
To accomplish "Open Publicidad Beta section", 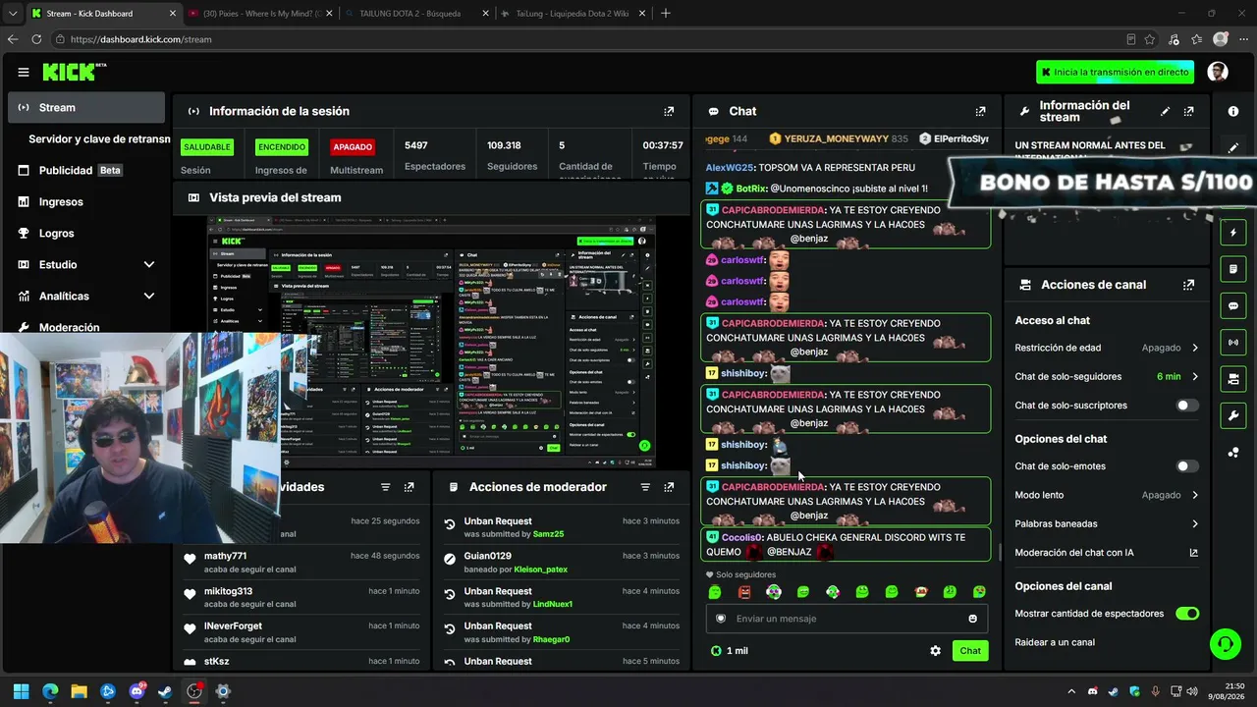I will (86, 170).
